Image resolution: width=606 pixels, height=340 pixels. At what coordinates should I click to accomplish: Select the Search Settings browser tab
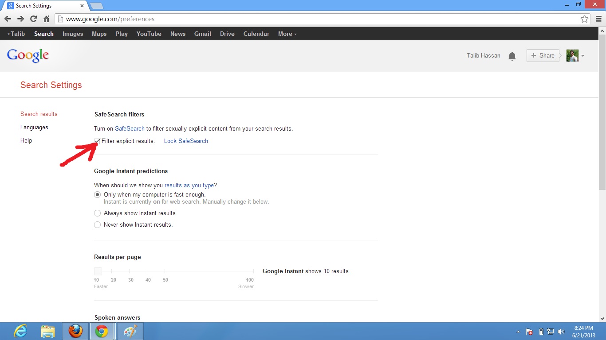[44, 6]
